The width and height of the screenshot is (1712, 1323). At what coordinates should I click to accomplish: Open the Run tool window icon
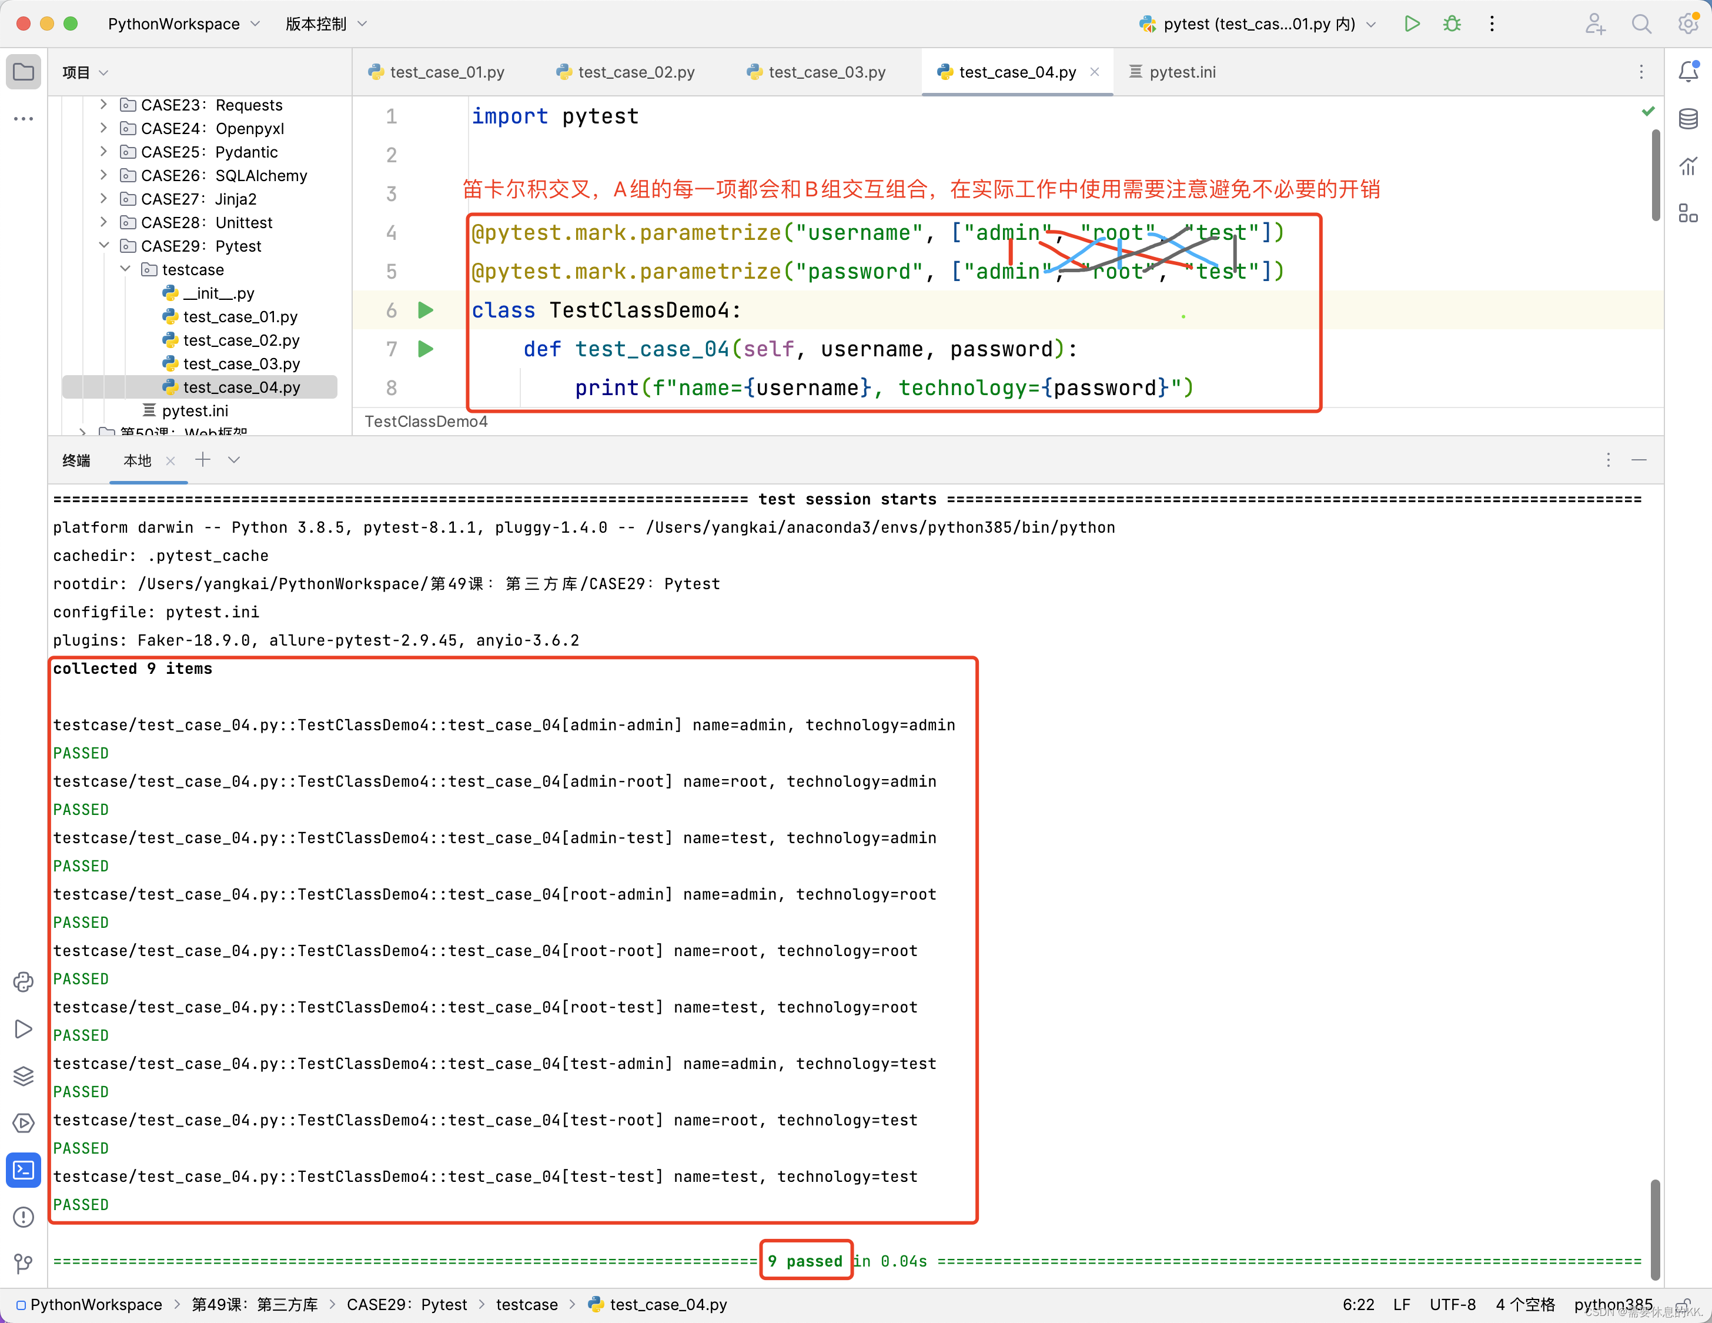pos(24,1029)
